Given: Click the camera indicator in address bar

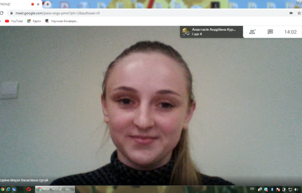Looking at the screenshot, I should click(291, 13).
